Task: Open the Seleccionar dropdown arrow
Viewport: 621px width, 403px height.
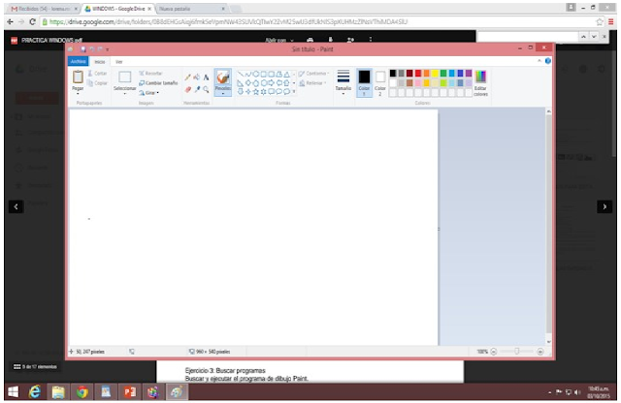Action: coord(125,94)
